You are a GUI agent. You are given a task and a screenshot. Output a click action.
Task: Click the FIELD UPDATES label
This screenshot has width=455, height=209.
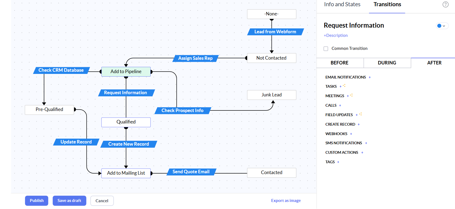[x=339, y=115]
